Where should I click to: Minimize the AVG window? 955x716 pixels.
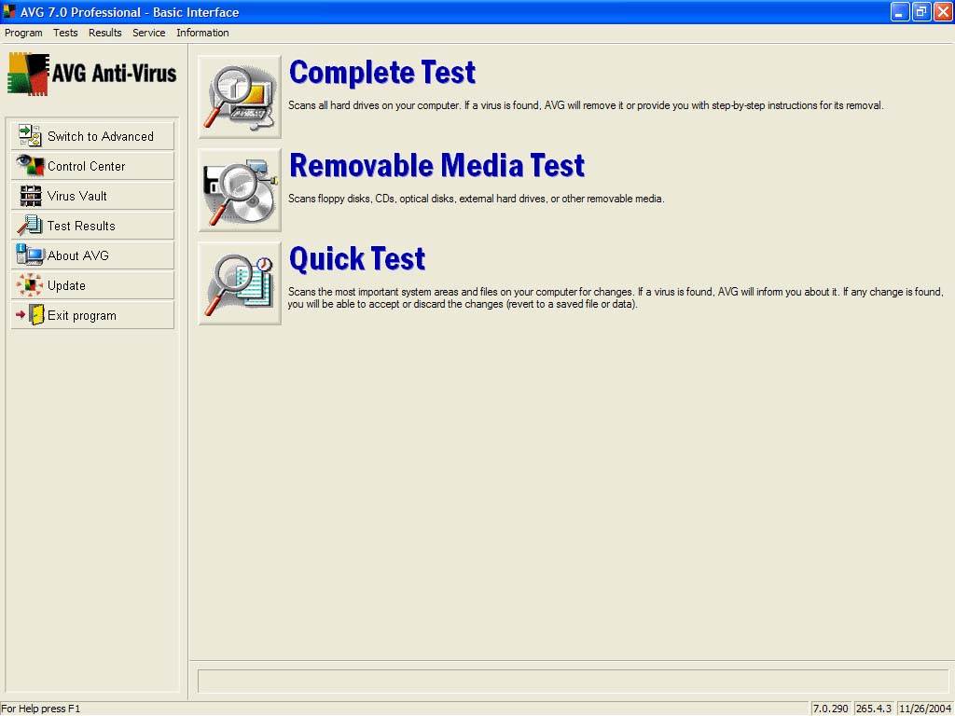[900, 11]
